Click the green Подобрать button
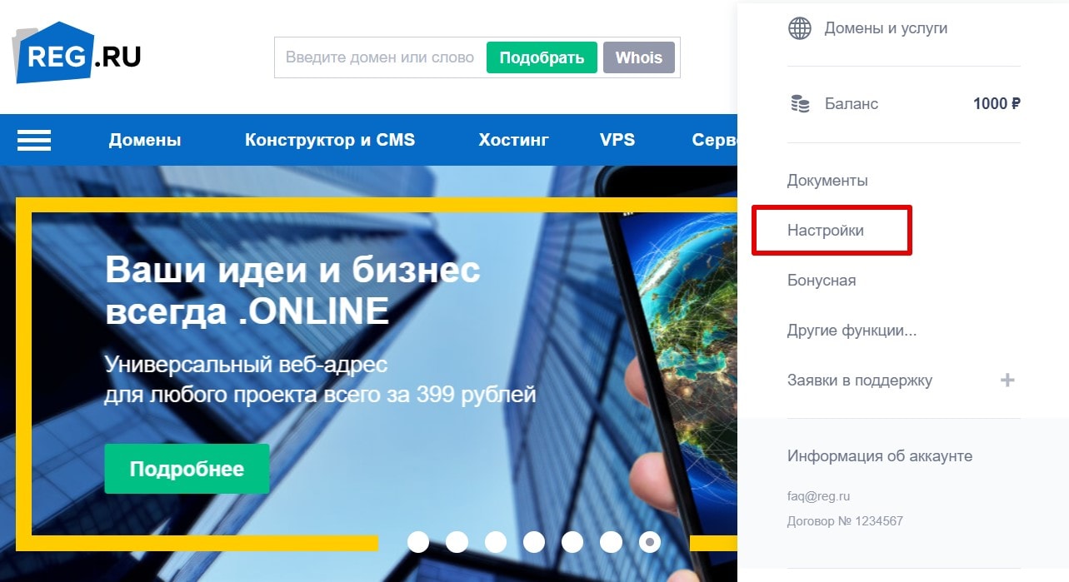Viewport: 1069px width, 582px height. [x=542, y=57]
